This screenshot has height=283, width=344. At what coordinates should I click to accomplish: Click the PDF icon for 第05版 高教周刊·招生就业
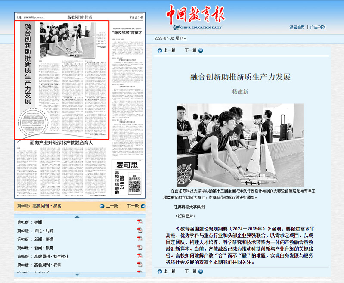(x=139, y=256)
